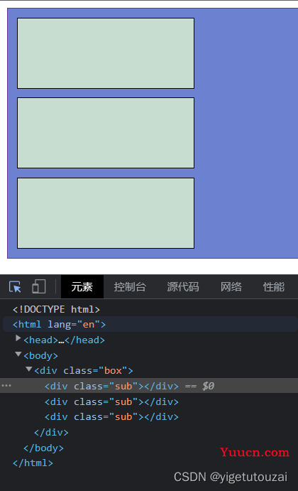Select the second div class sub line
The height and width of the screenshot is (491, 298).
click(111, 401)
